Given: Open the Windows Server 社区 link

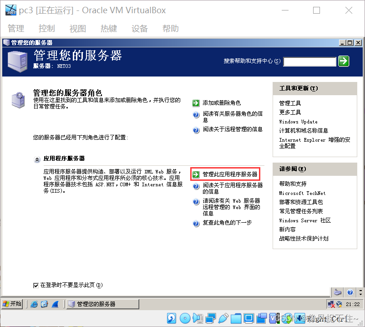Looking at the screenshot, I should 305,220.
